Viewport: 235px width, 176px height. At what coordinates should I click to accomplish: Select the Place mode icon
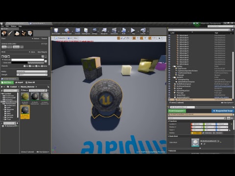click(x=4, y=33)
